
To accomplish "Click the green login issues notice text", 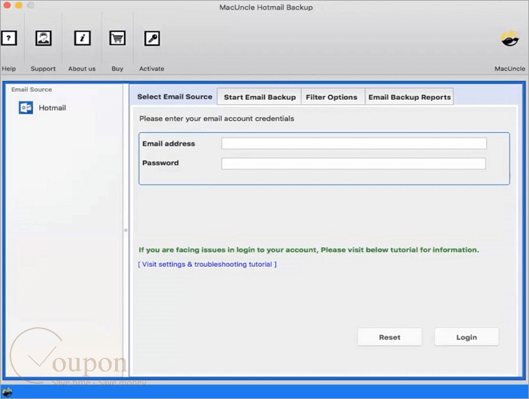I will coord(308,250).
